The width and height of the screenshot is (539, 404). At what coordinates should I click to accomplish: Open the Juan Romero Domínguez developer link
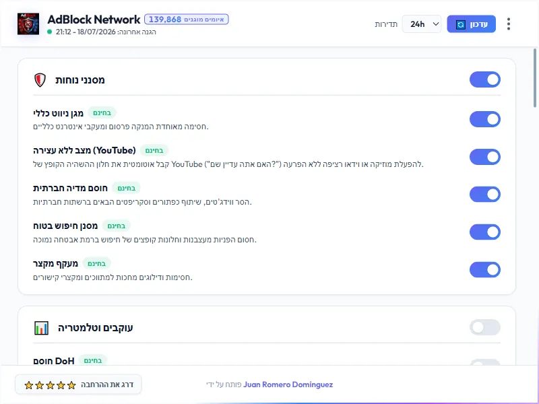tap(288, 384)
